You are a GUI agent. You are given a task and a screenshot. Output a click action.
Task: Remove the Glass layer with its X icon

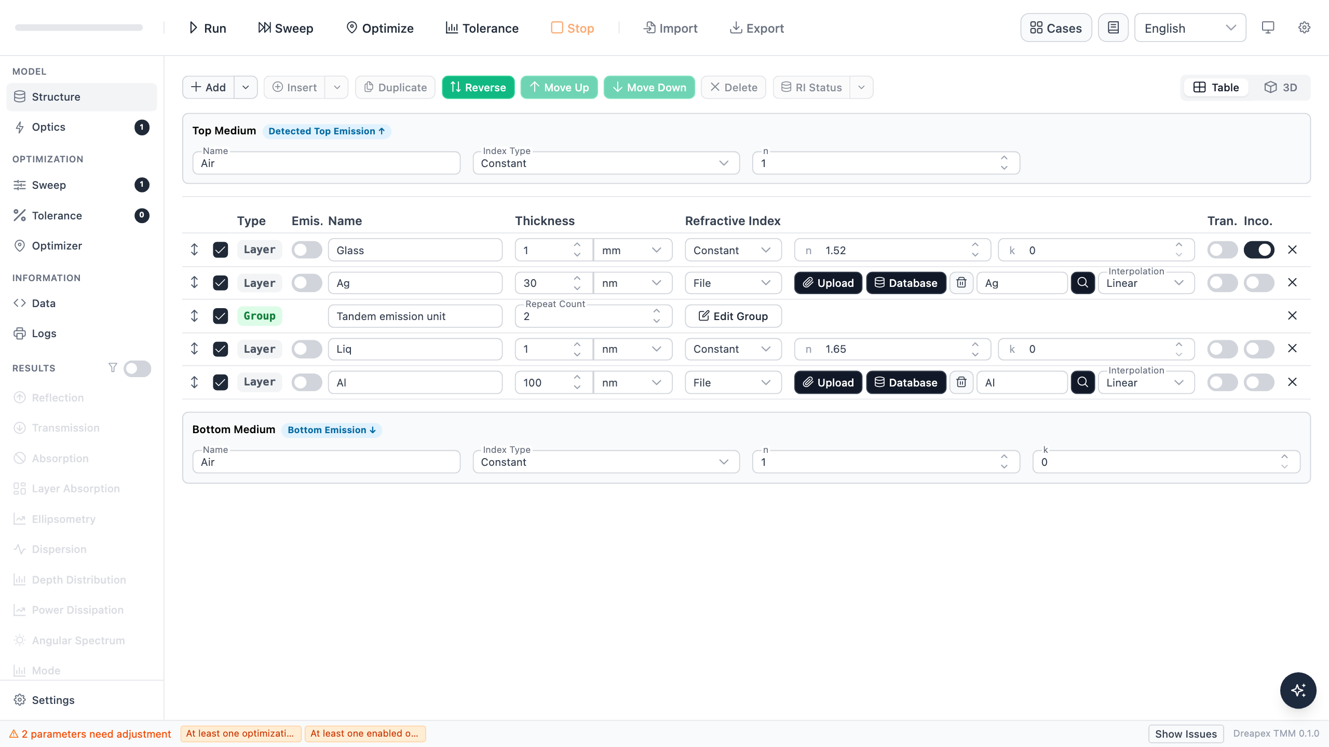[1293, 250]
